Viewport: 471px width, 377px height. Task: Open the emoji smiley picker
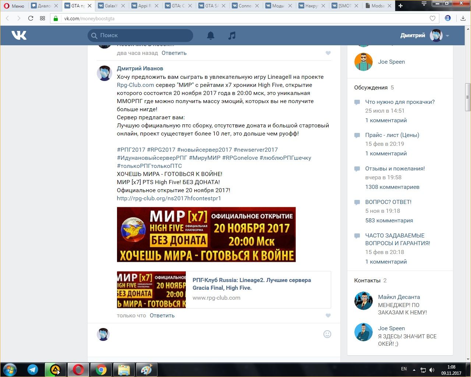point(327,334)
